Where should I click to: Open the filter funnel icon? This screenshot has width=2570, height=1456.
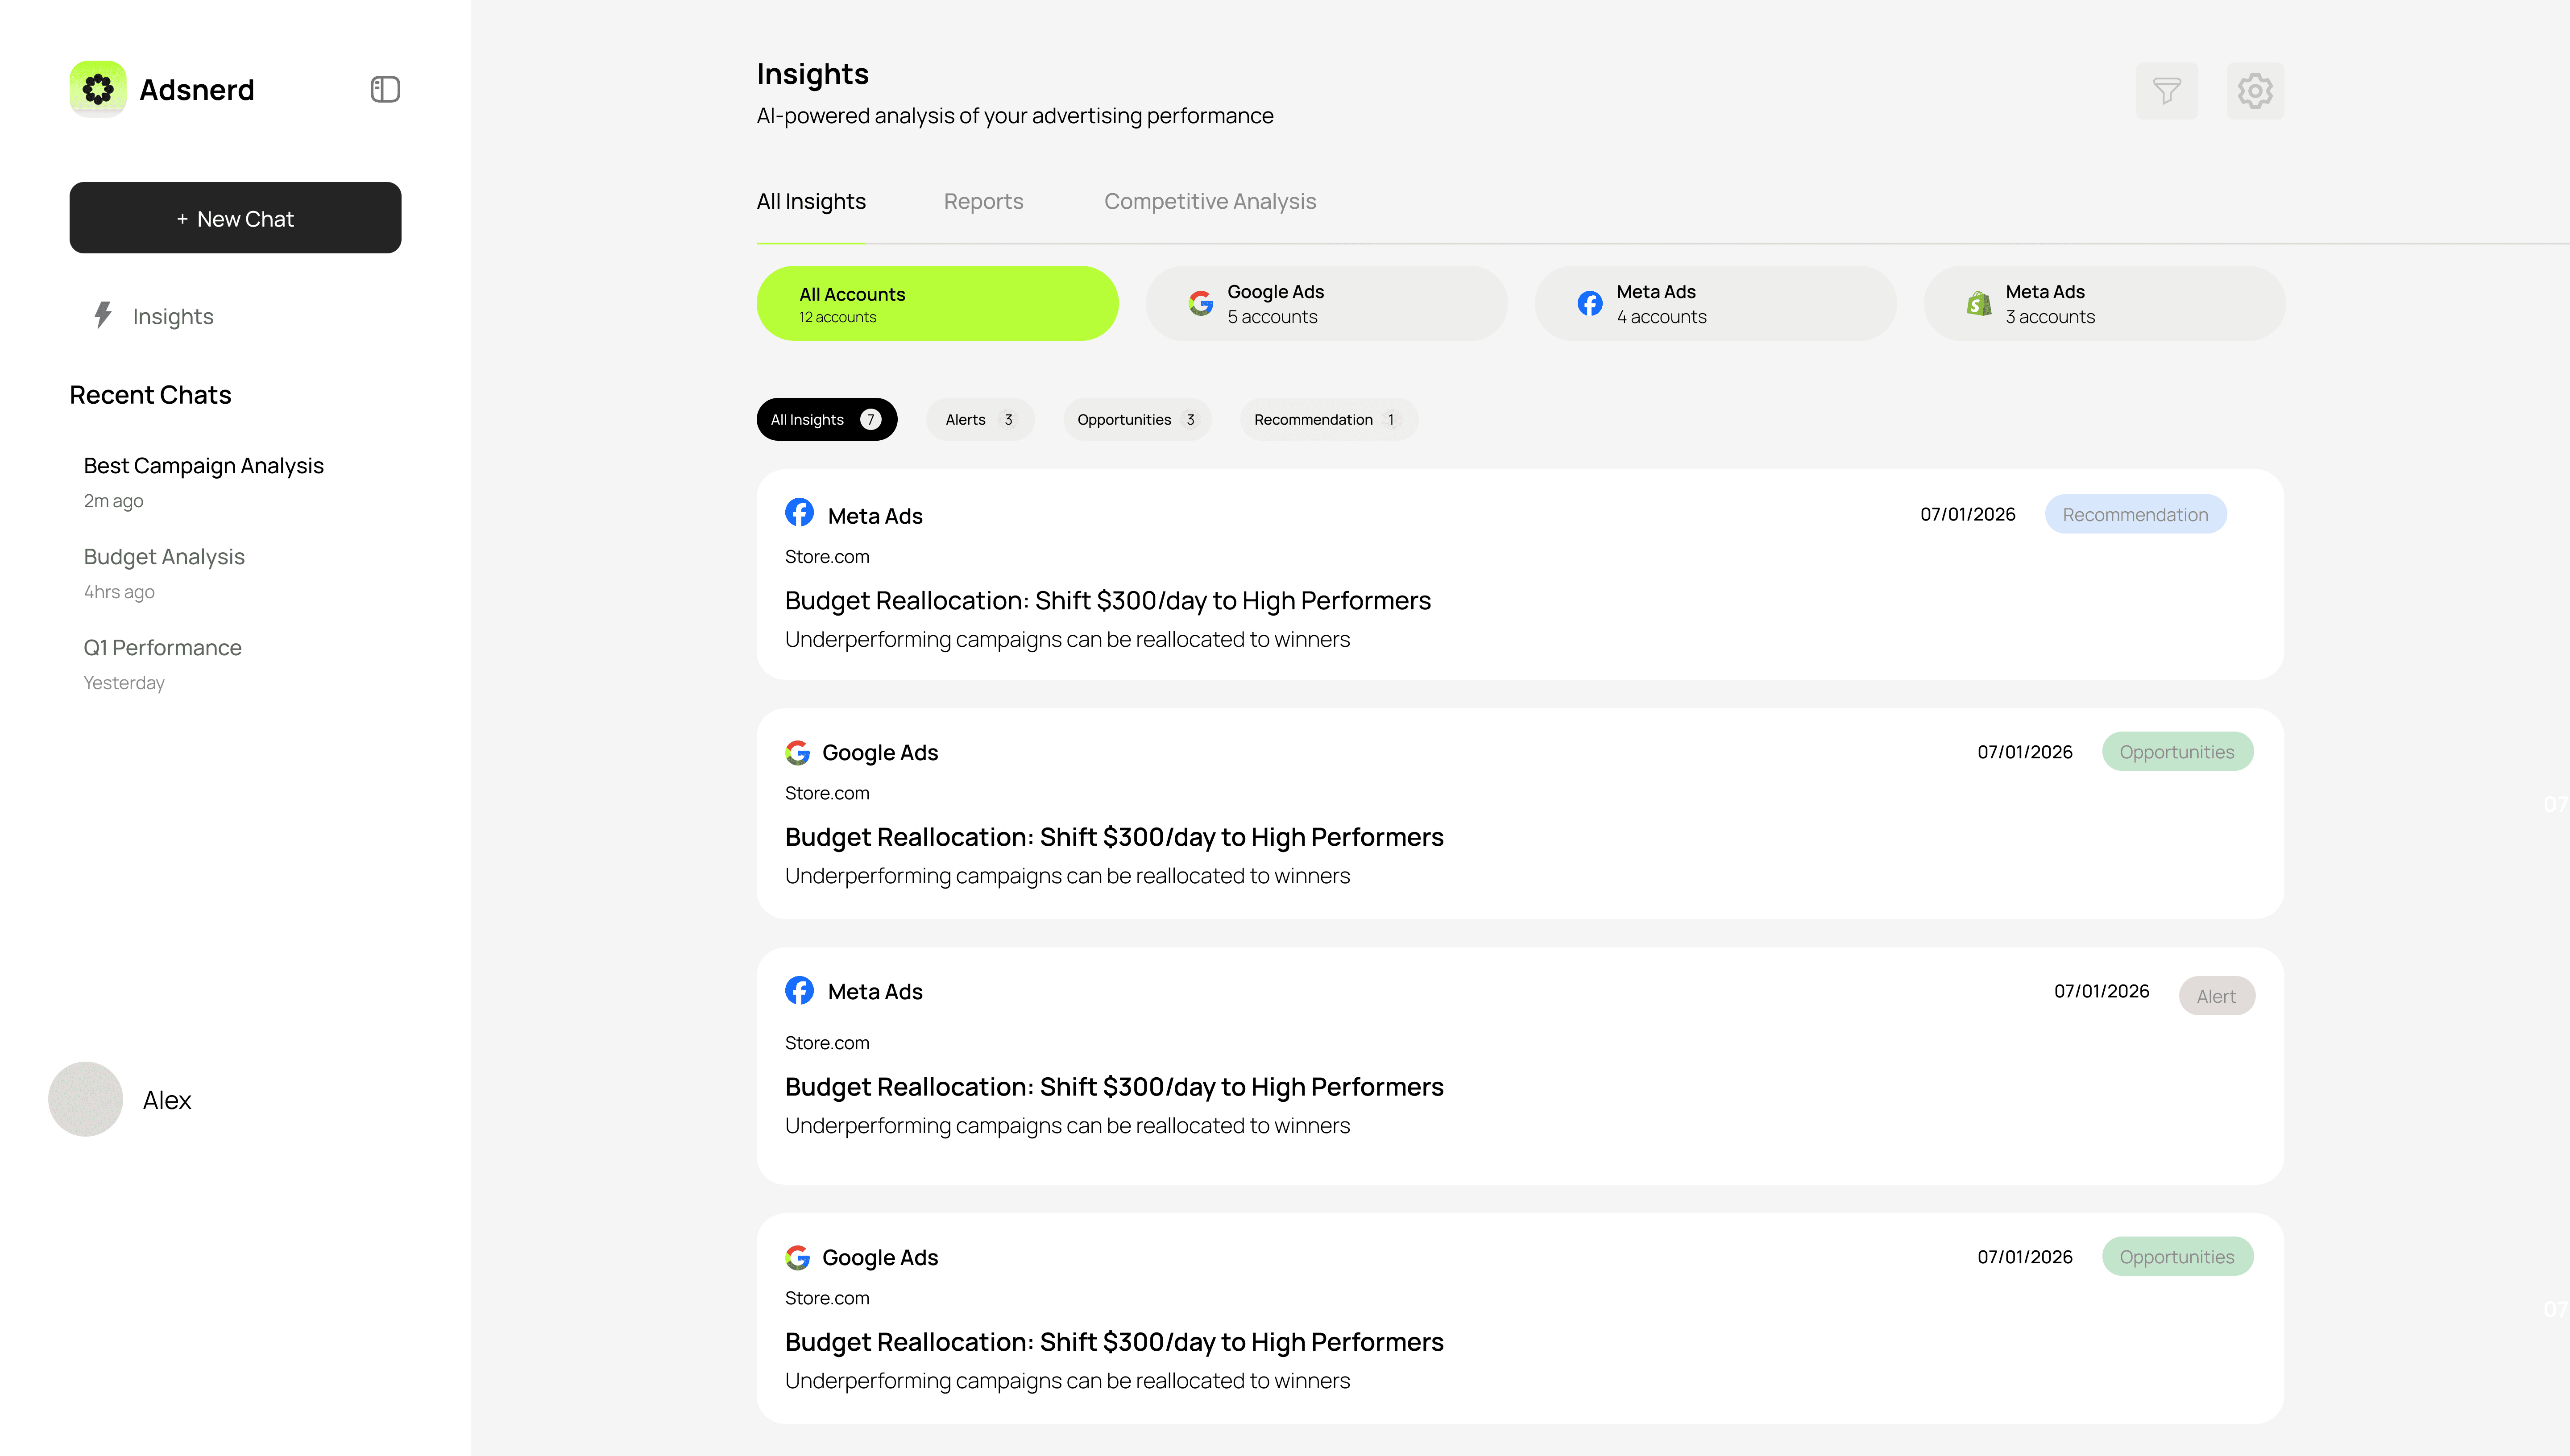point(2166,91)
